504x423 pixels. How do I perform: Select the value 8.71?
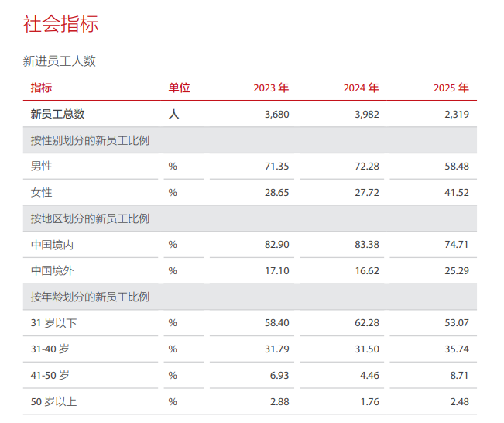pyautogui.click(x=459, y=376)
